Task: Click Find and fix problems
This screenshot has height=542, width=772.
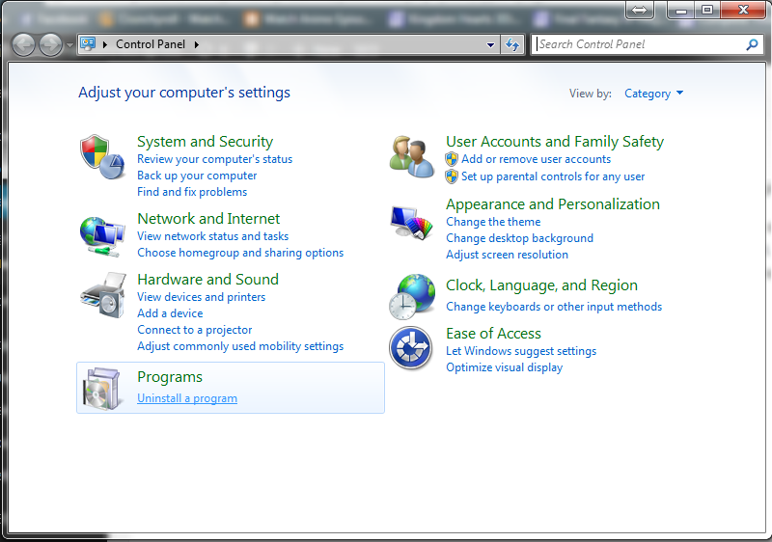Action: pos(192,192)
